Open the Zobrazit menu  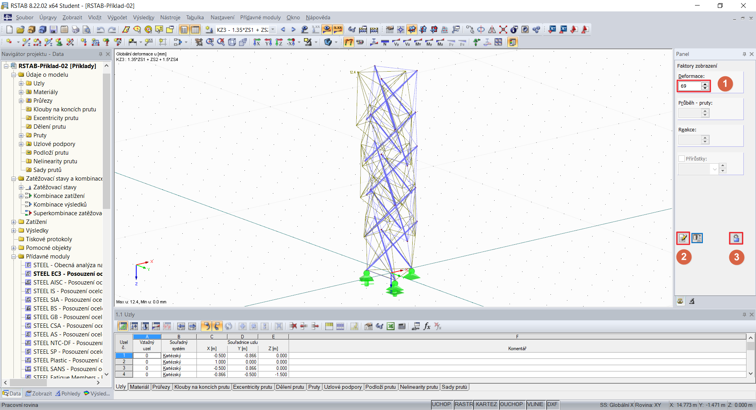[x=72, y=17]
